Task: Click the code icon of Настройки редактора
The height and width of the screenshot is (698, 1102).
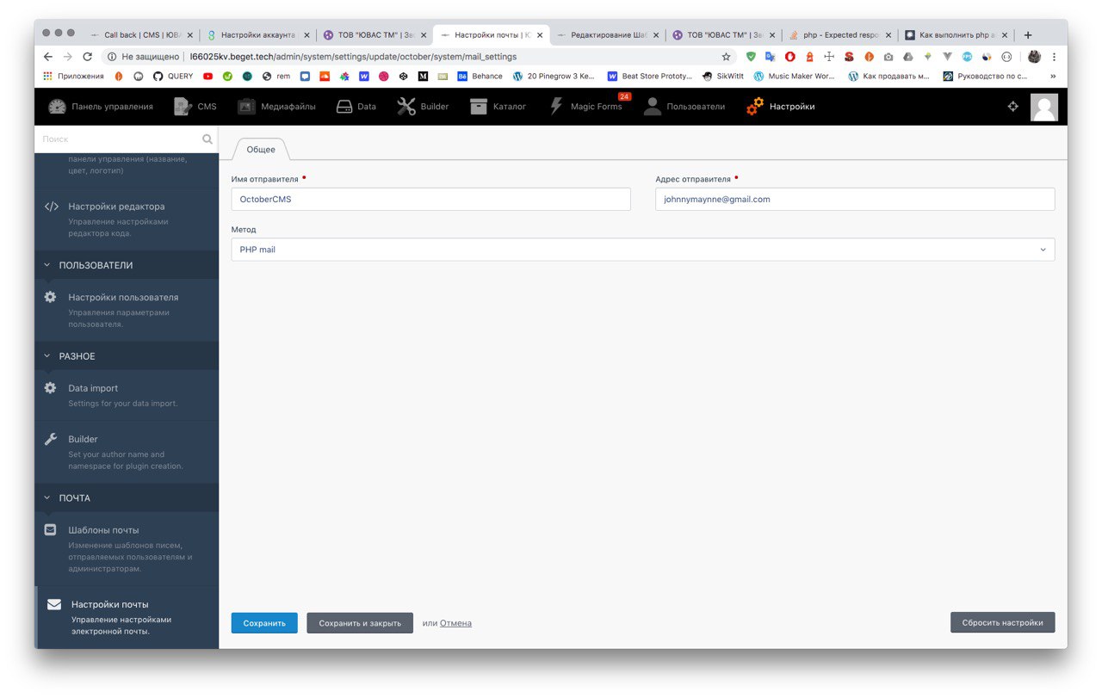Action: (x=52, y=207)
